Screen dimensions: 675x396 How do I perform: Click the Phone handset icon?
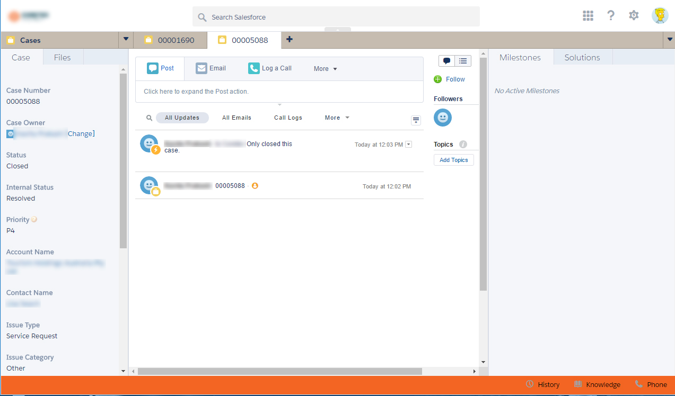(x=638, y=384)
